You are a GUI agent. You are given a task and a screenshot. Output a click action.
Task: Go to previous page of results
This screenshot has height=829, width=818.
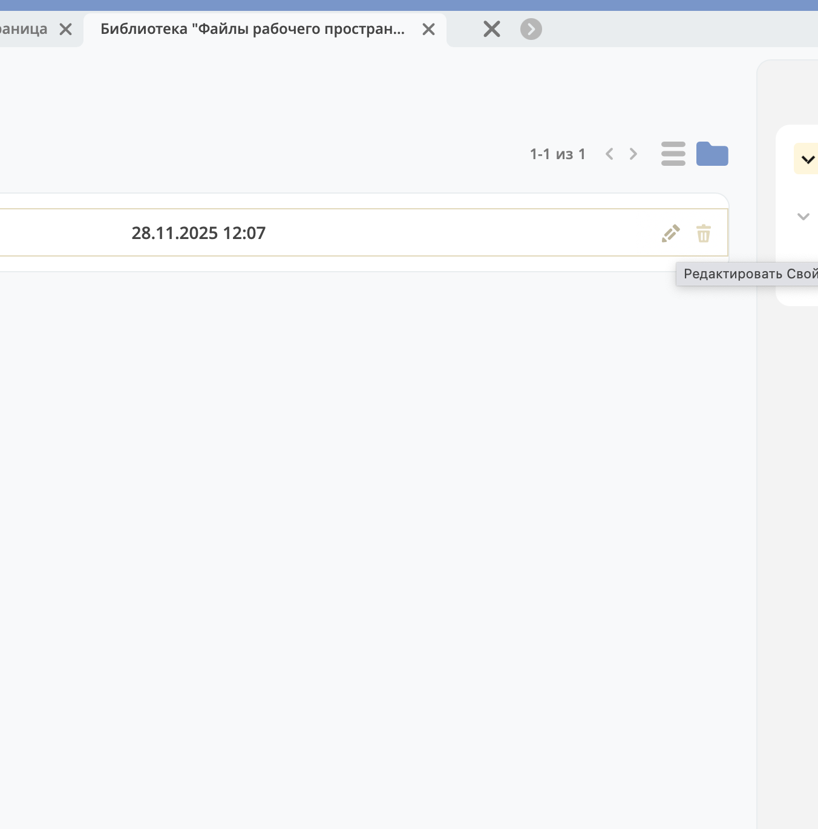pyautogui.click(x=609, y=154)
